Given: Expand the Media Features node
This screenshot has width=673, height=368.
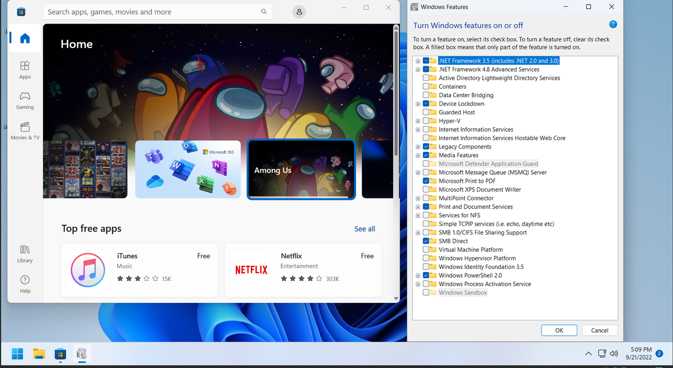Looking at the screenshot, I should [x=418, y=155].
